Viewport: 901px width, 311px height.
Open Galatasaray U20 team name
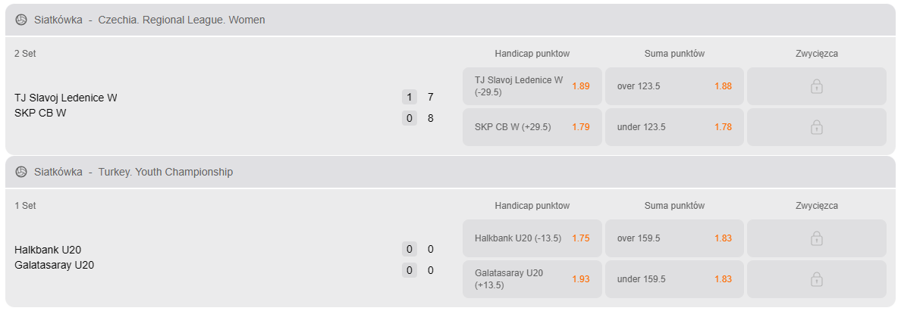tap(54, 265)
